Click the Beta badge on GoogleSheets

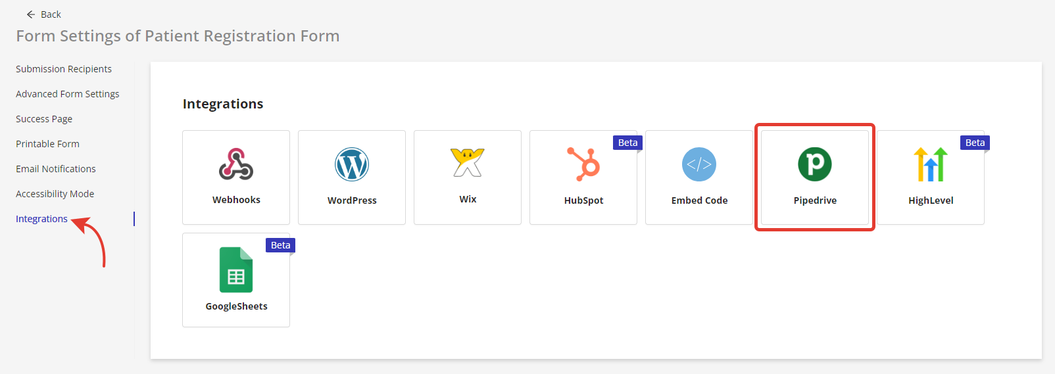coord(280,245)
